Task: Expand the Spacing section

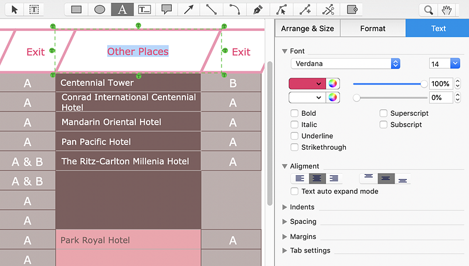Action: [x=285, y=222]
